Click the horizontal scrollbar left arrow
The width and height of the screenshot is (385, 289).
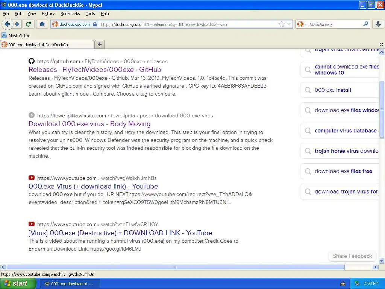(3, 267)
